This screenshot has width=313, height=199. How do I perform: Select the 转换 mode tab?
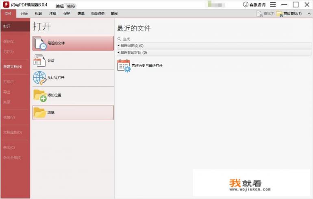tap(71, 6)
